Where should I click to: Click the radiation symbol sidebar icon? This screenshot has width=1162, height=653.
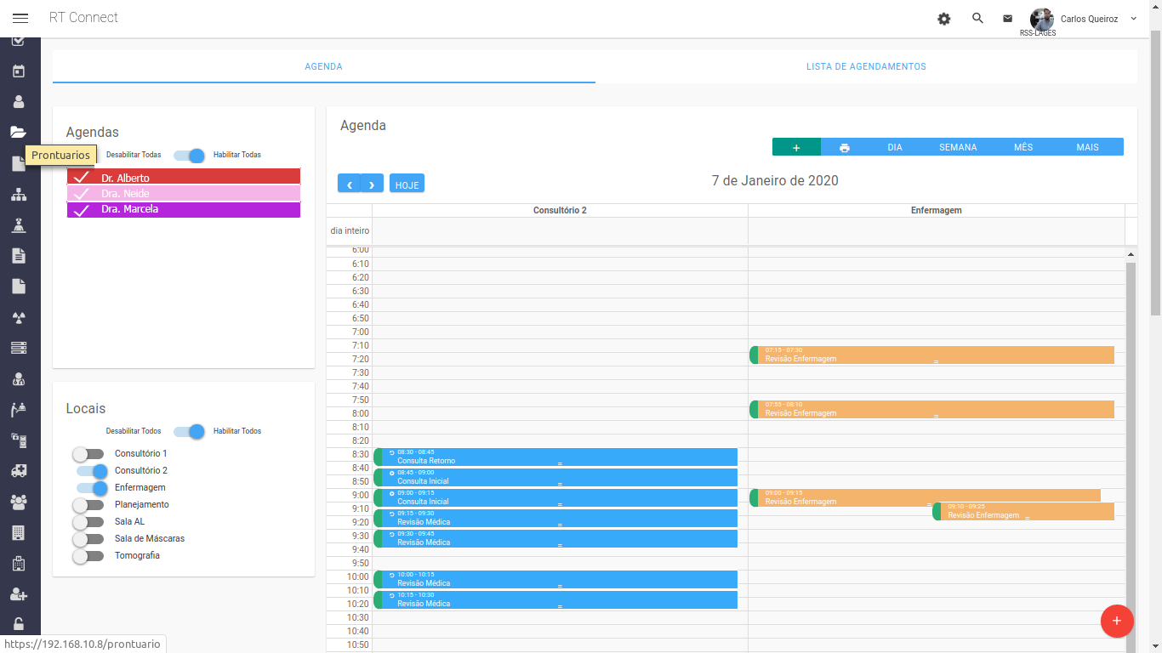tap(19, 318)
